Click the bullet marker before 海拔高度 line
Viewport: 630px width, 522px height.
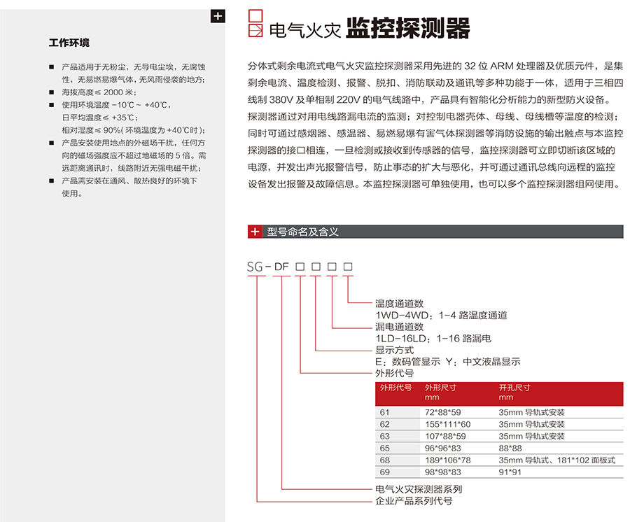51,92
